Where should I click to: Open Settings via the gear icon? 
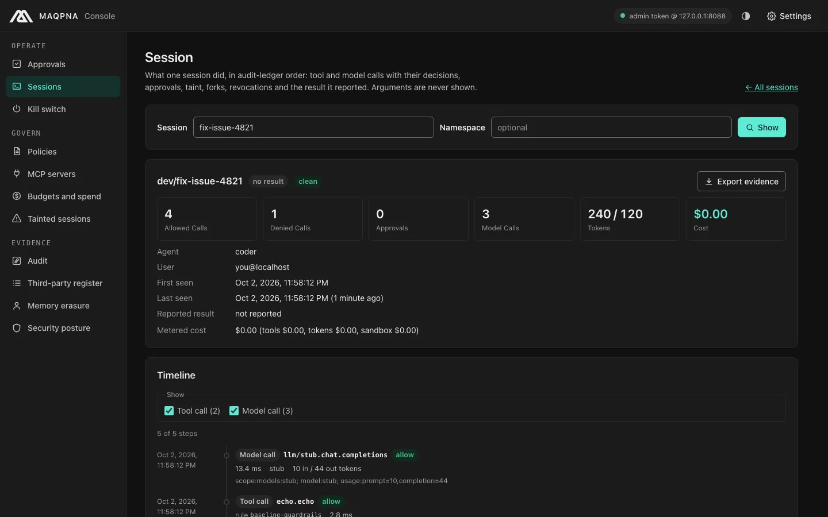(x=772, y=16)
